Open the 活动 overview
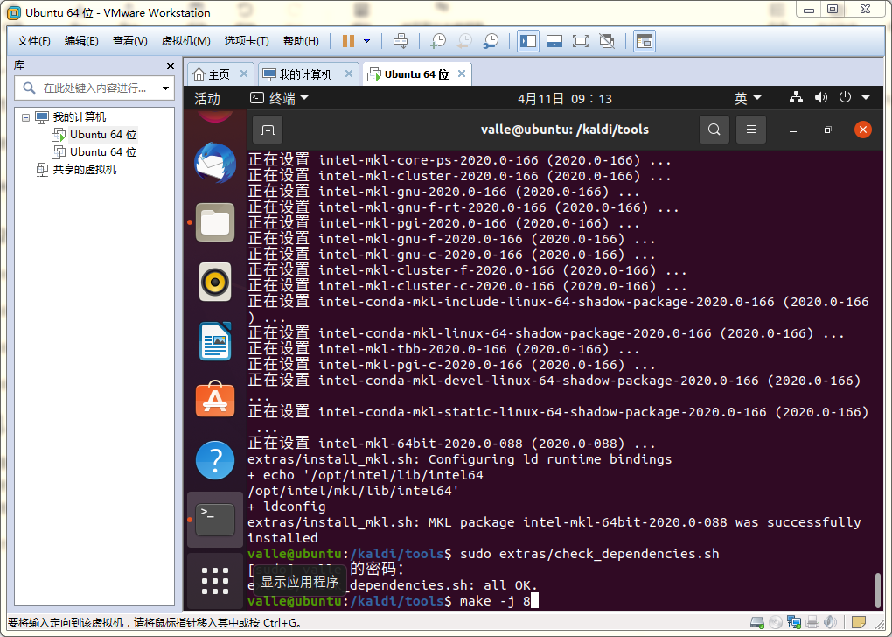 pyautogui.click(x=207, y=99)
